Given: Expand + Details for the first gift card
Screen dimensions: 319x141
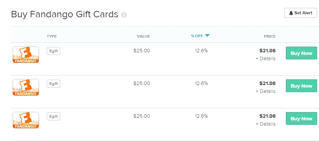Looking at the screenshot, I should coord(265,58).
